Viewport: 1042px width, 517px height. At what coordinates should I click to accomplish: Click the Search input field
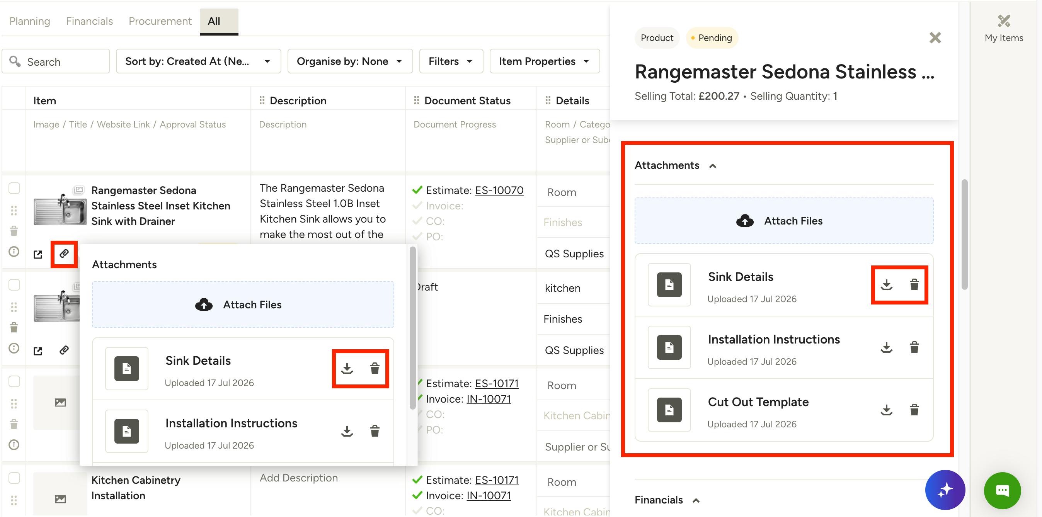coord(56,61)
